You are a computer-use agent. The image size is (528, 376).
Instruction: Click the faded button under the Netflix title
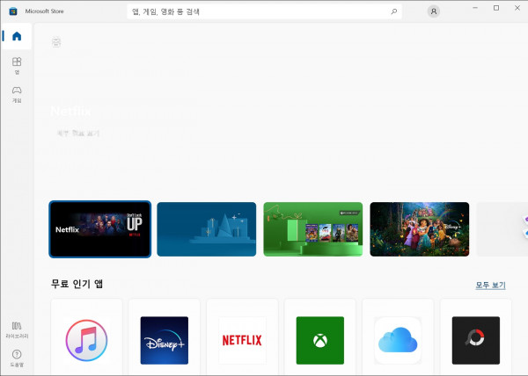tap(78, 134)
